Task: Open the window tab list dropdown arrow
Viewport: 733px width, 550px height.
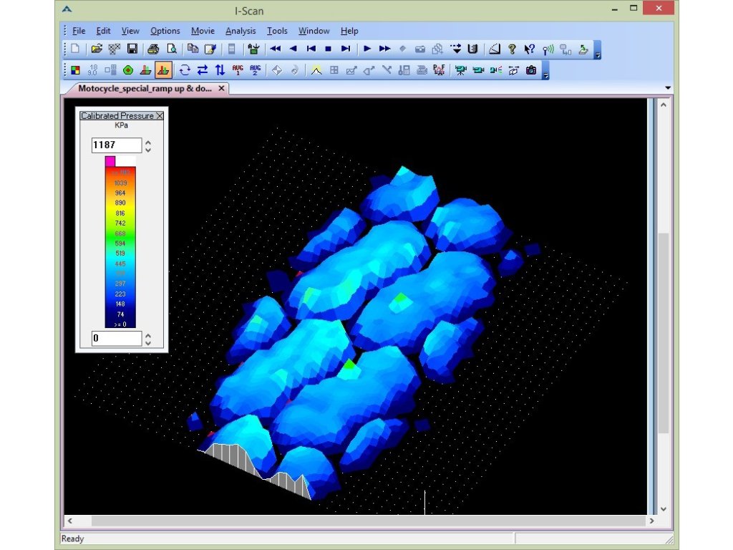Action: click(x=668, y=89)
